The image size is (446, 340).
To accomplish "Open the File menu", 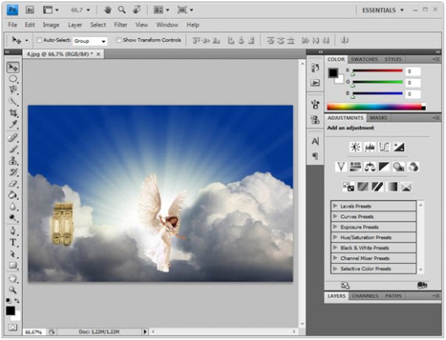I will point(12,25).
